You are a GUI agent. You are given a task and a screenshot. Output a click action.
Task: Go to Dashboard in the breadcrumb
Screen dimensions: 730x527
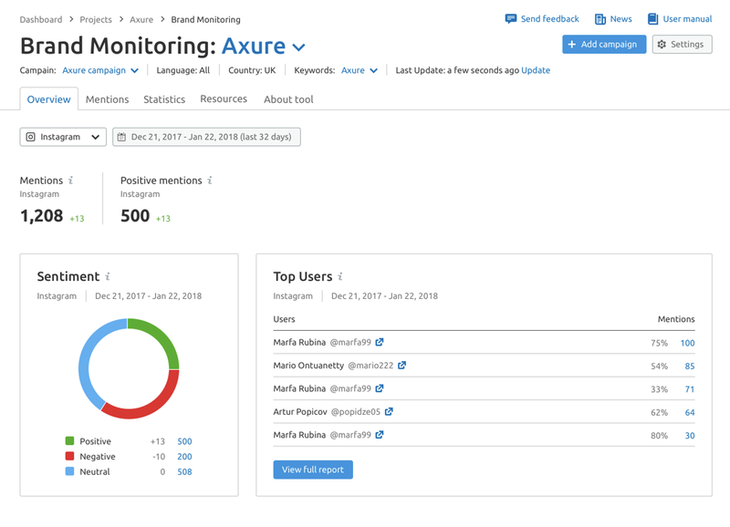(41, 19)
